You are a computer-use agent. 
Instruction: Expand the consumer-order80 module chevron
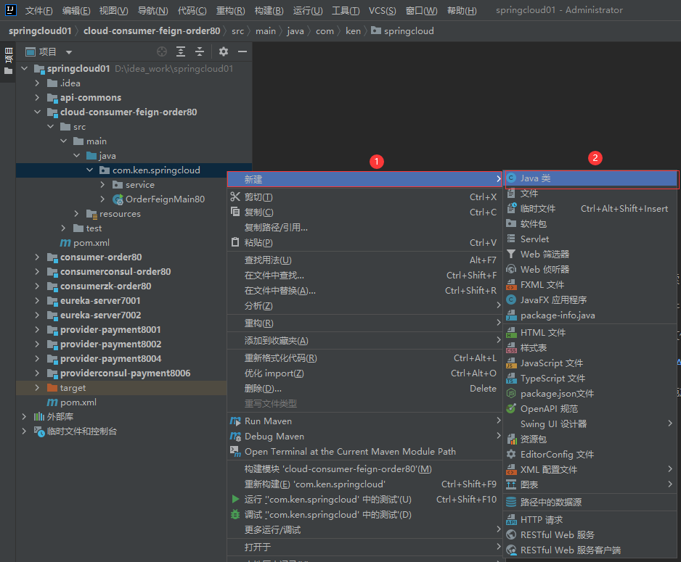36,257
